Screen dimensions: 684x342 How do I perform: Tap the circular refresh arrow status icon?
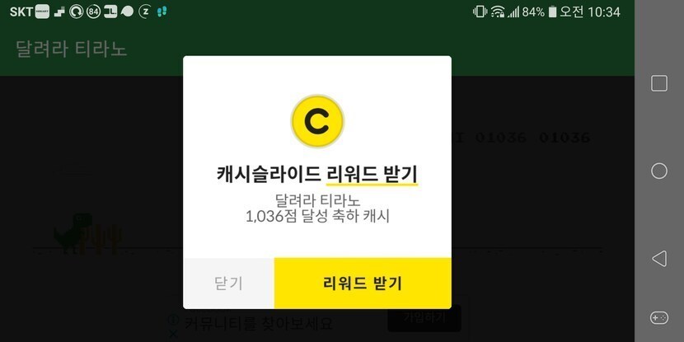tap(77, 12)
